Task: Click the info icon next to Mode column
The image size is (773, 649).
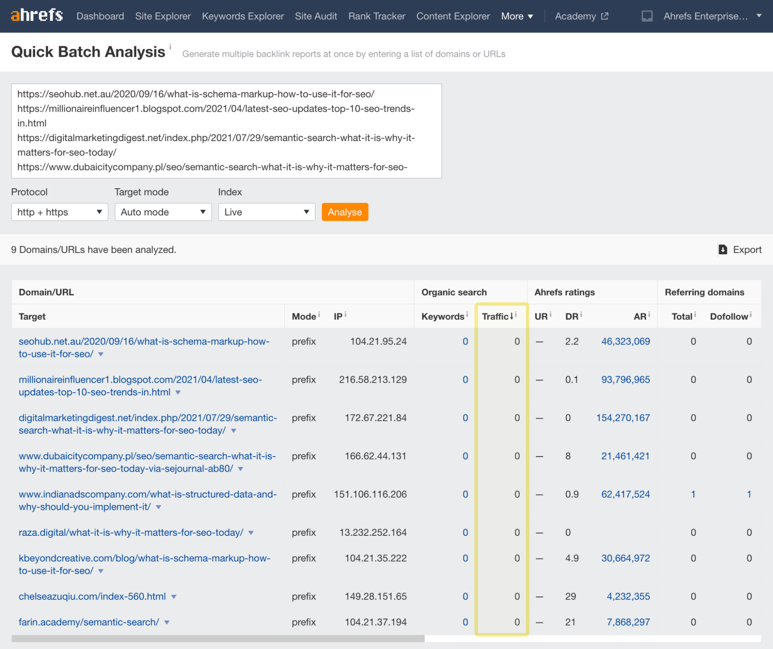Action: [x=319, y=314]
